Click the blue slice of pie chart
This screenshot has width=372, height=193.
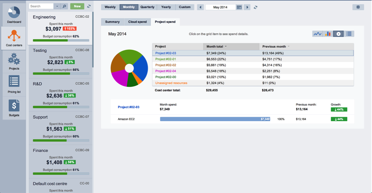pyautogui.click(x=141, y=67)
